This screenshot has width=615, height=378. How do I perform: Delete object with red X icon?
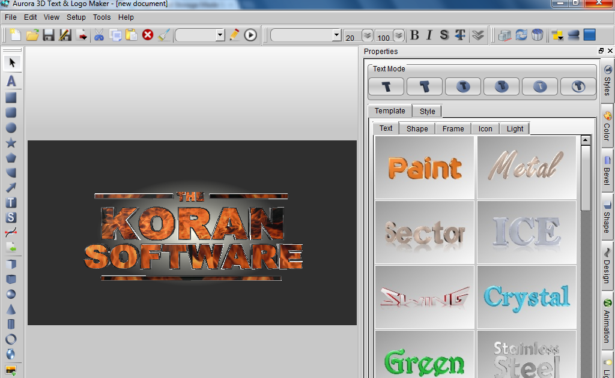(x=148, y=35)
